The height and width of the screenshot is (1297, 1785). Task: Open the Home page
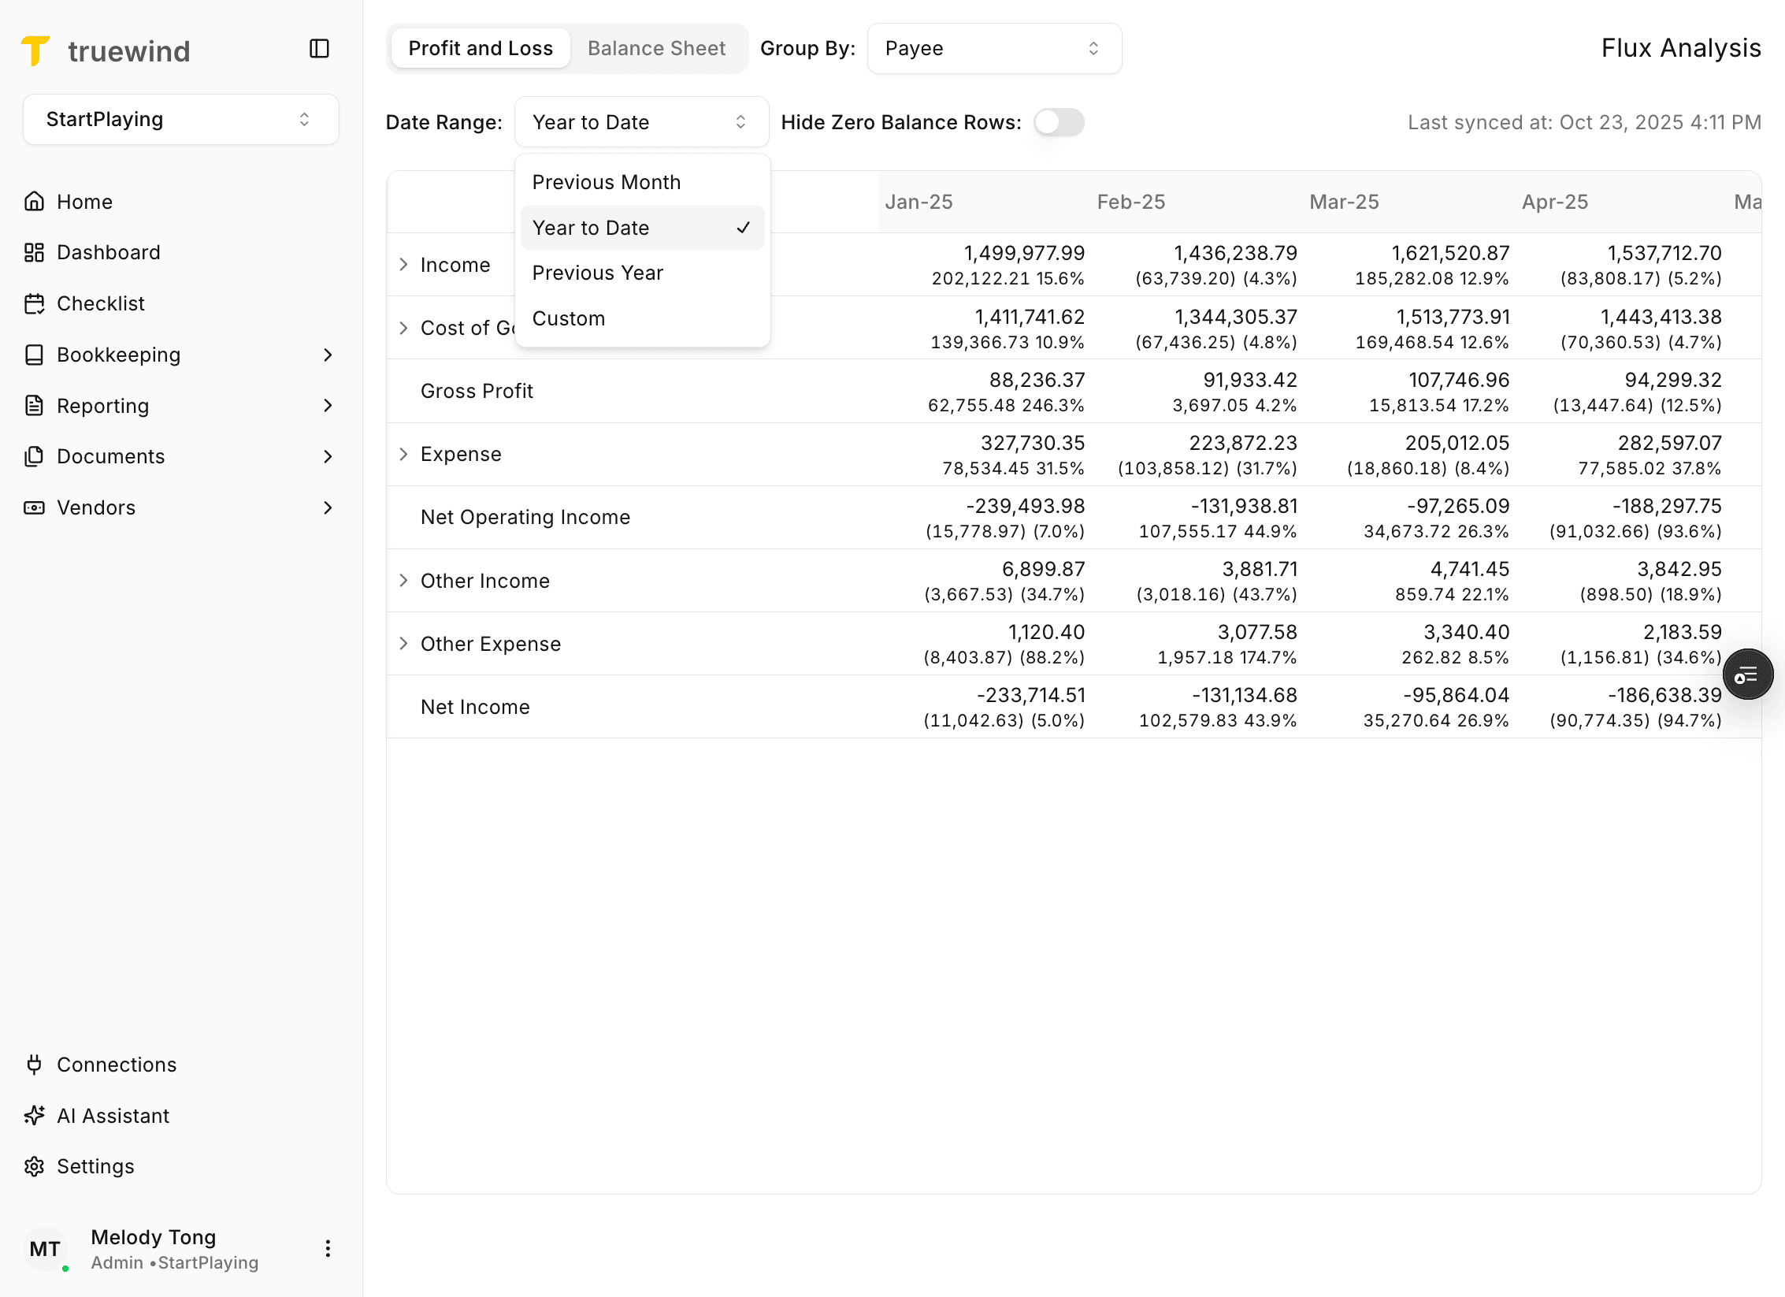click(84, 202)
